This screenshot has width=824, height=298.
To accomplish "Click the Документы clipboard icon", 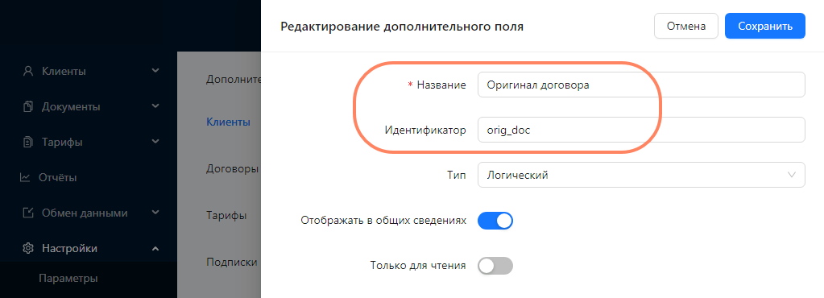I will [x=28, y=106].
